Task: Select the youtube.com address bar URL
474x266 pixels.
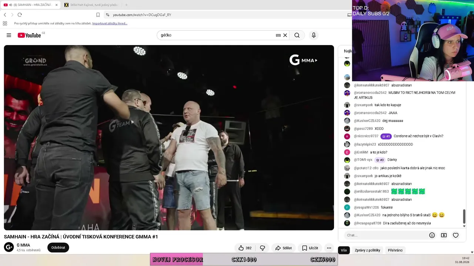Action: (142, 15)
